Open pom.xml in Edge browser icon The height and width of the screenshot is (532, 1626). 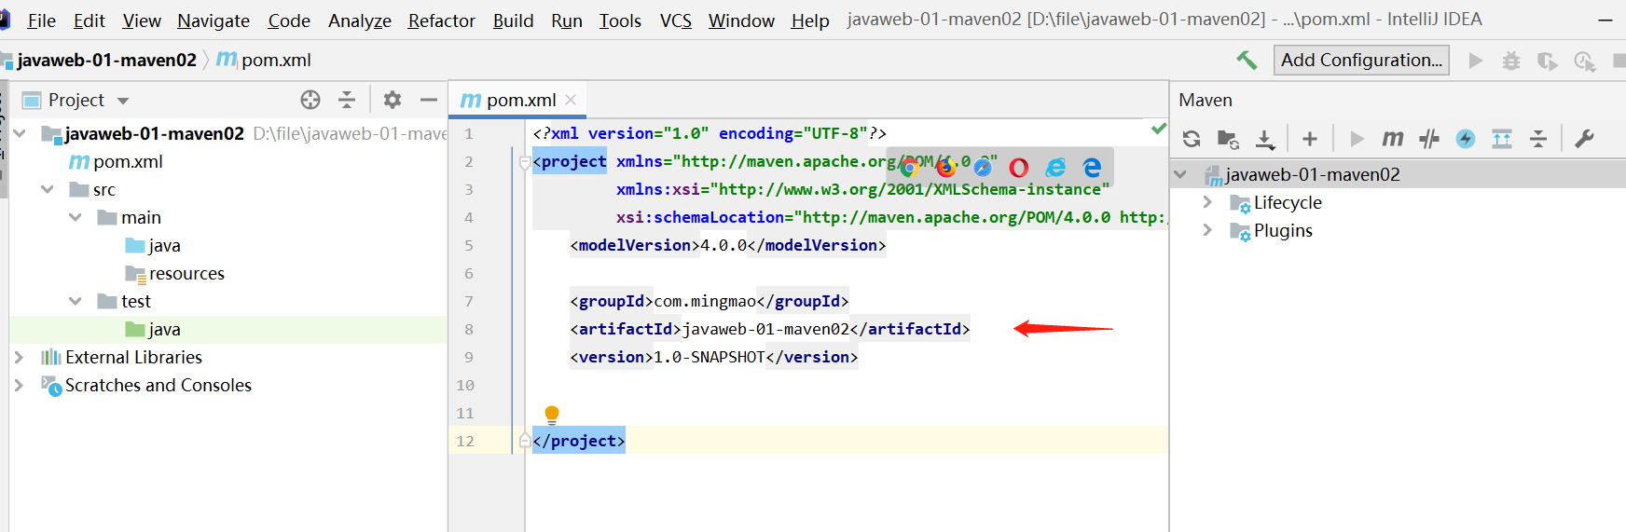(x=1092, y=167)
